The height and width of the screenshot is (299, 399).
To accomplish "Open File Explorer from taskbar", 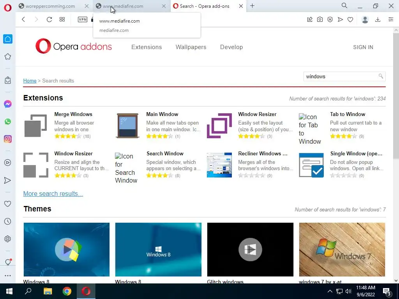I will click(48, 291).
